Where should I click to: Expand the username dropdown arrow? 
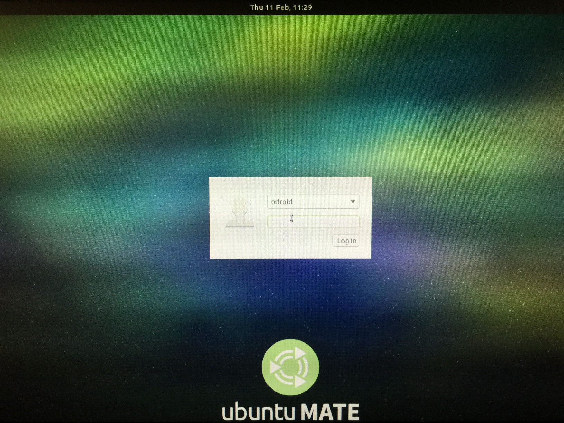(x=352, y=201)
